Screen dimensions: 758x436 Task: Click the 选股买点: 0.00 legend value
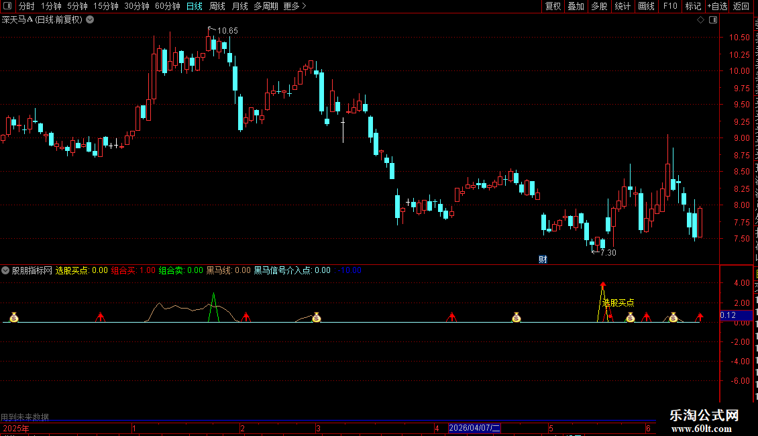pos(82,270)
